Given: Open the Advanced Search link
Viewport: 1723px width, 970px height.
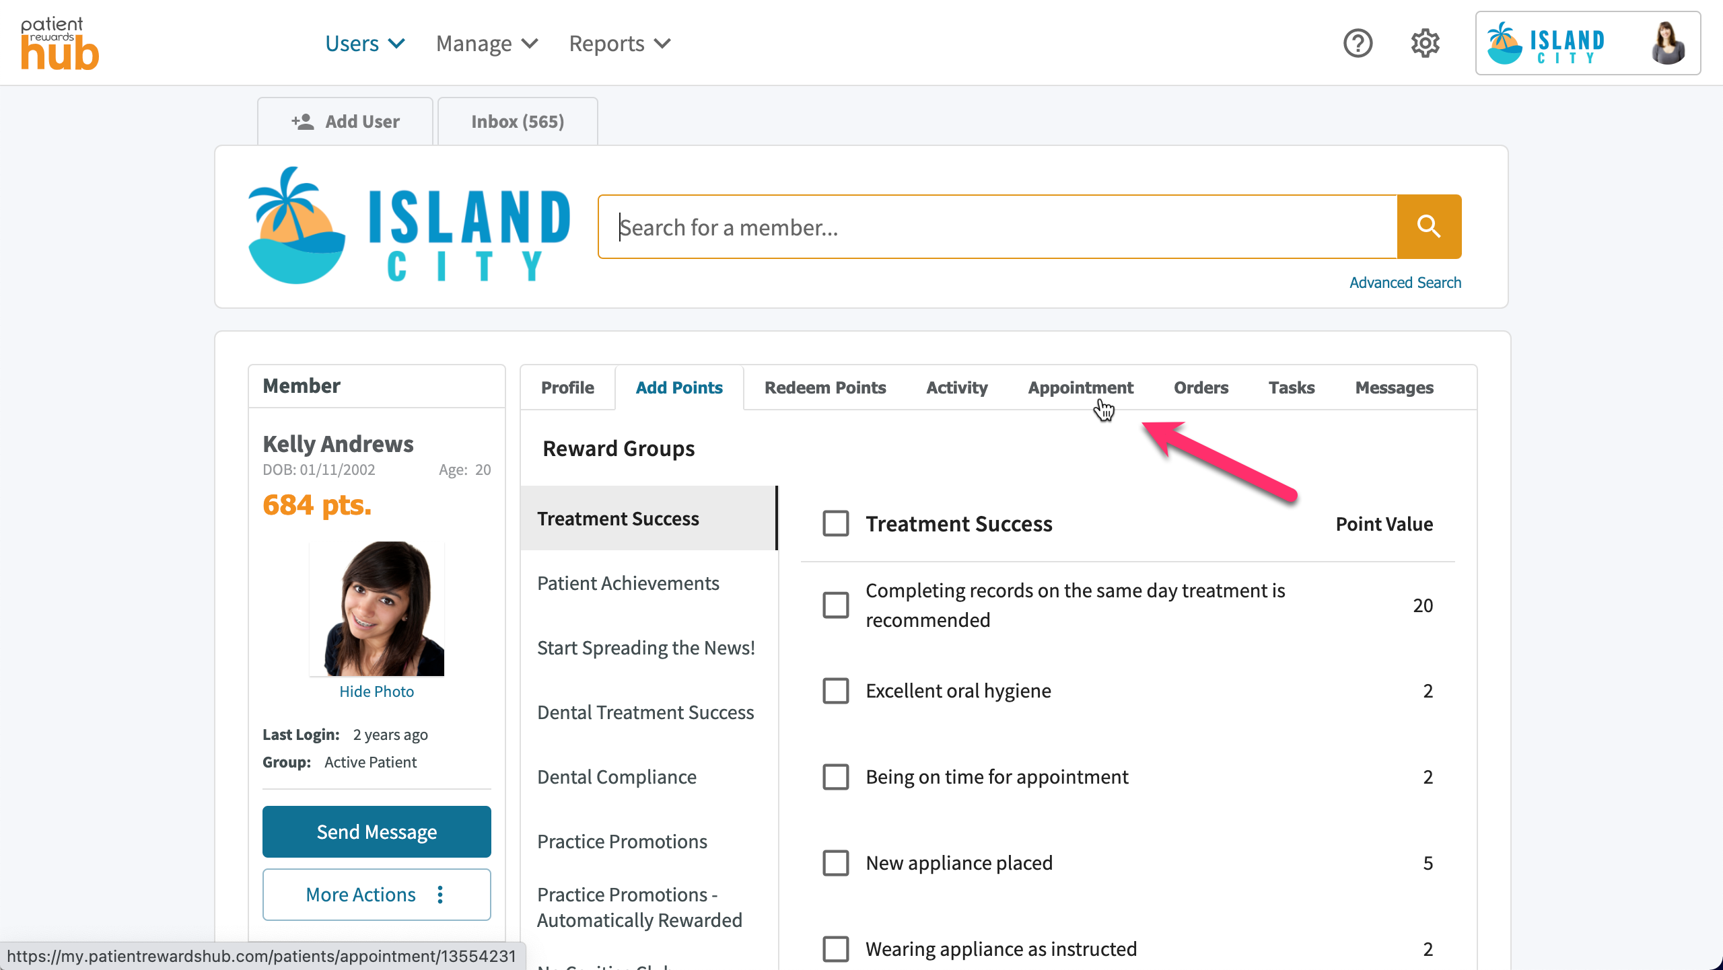Looking at the screenshot, I should click(1405, 283).
